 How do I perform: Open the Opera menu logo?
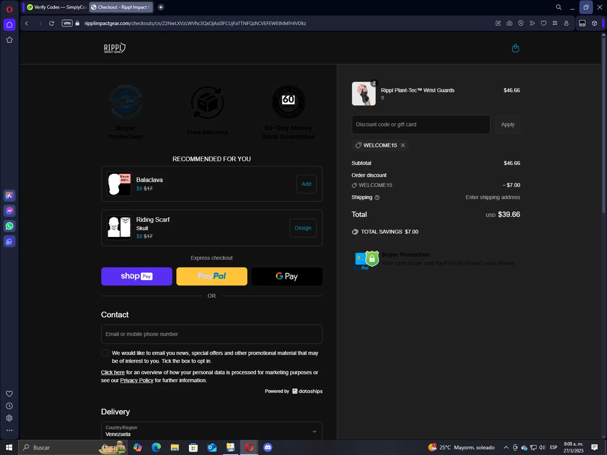[x=9, y=9]
